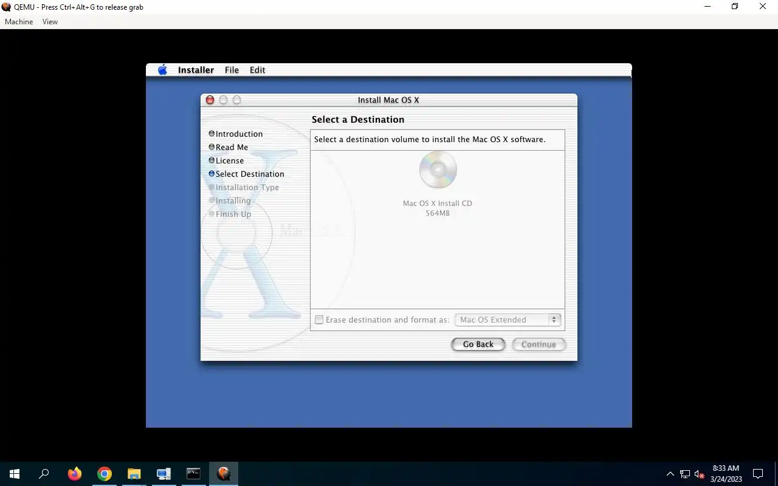The image size is (778, 486).
Task: Click the muted volume tray icon
Action: pos(699,474)
